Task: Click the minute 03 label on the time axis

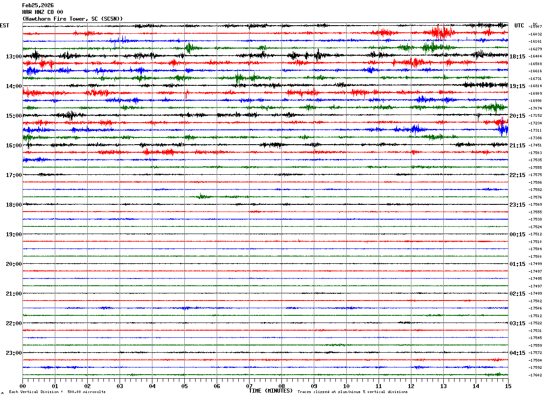Action: [x=120, y=386]
